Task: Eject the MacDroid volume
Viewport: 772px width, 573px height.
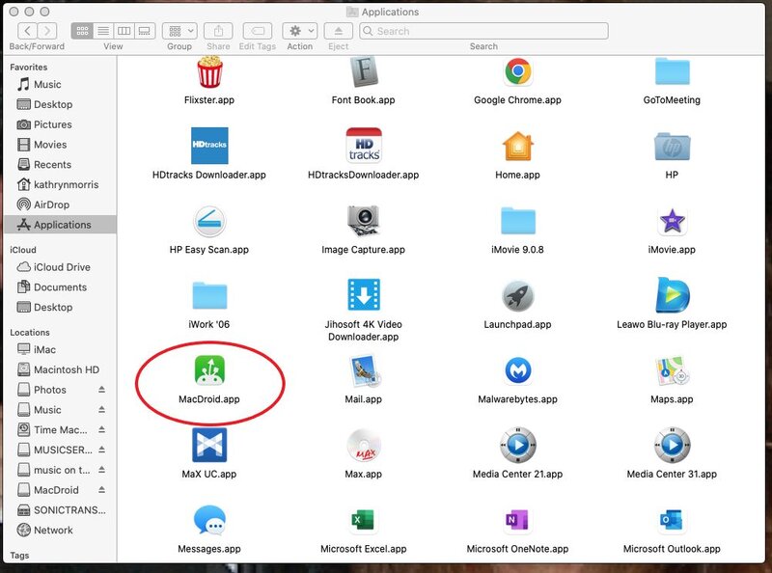Action: point(101,490)
